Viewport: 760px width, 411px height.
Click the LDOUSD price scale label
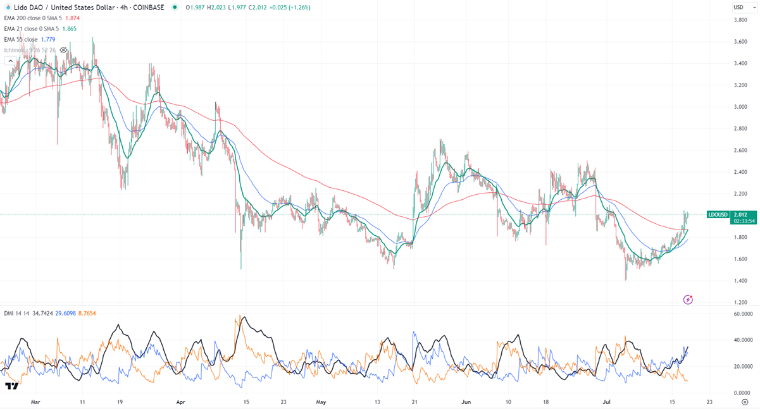click(x=718, y=214)
